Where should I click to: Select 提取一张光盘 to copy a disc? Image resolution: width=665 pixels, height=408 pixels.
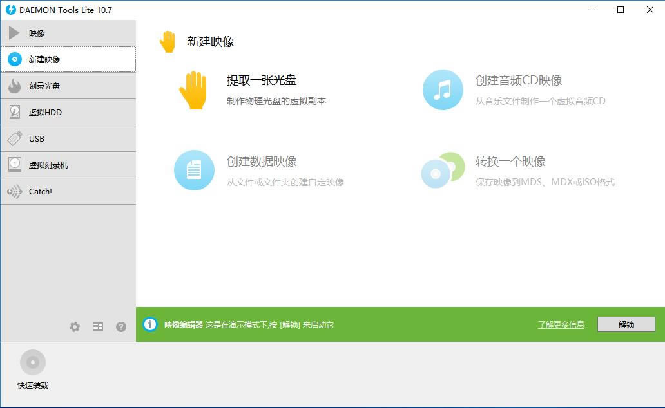pyautogui.click(x=262, y=80)
